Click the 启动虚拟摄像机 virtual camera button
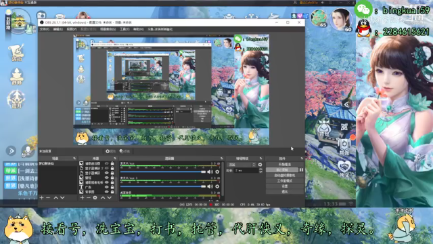Viewport: 433px width, 244px height. [x=285, y=176]
